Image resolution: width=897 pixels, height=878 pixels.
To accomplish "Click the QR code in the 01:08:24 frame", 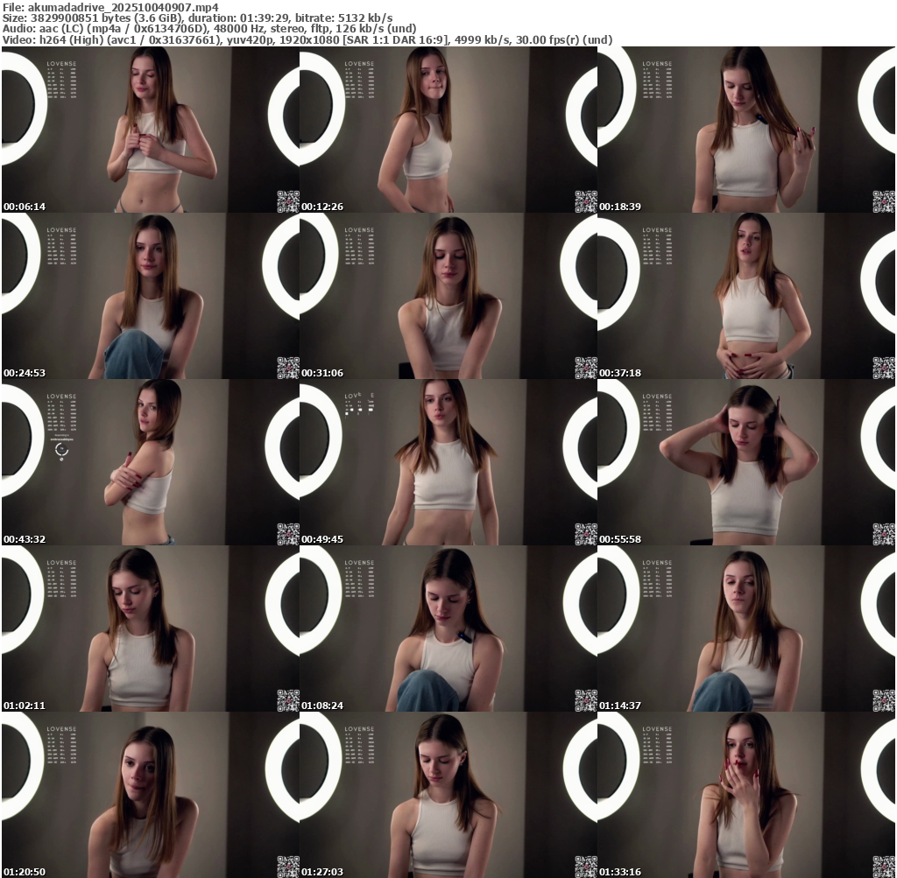I will point(585,700).
